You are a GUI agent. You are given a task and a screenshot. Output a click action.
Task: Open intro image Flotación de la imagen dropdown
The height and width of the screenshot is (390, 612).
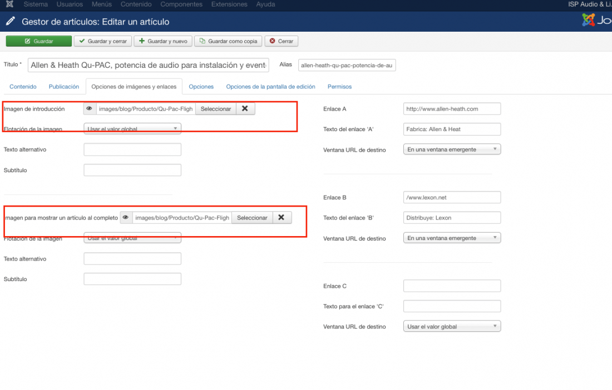point(132,128)
